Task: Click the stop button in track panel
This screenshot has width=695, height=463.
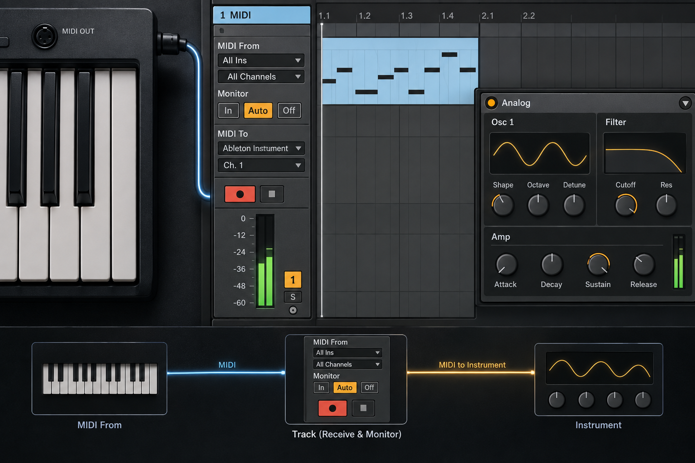Action: tap(272, 194)
